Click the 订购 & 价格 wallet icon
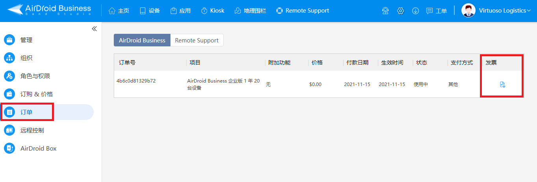The width and height of the screenshot is (537, 182). pos(9,94)
